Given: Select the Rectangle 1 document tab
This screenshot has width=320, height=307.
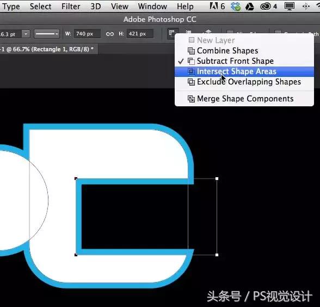Looking at the screenshot, I should (x=47, y=49).
